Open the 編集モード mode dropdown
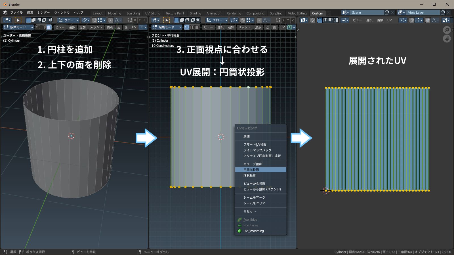The height and width of the screenshot is (255, 454). (18, 27)
